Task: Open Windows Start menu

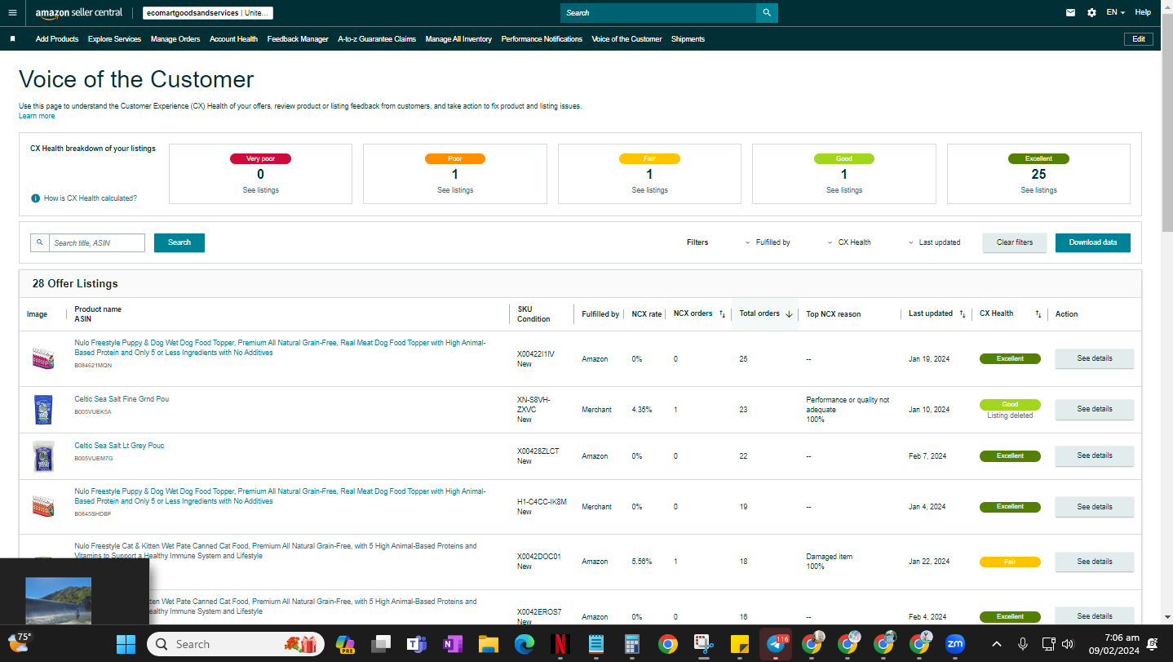Action: tap(126, 644)
